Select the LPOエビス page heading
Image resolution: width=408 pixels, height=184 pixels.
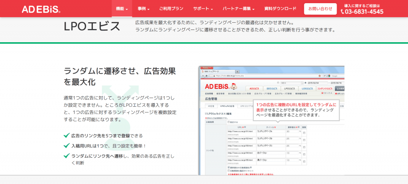92,26
